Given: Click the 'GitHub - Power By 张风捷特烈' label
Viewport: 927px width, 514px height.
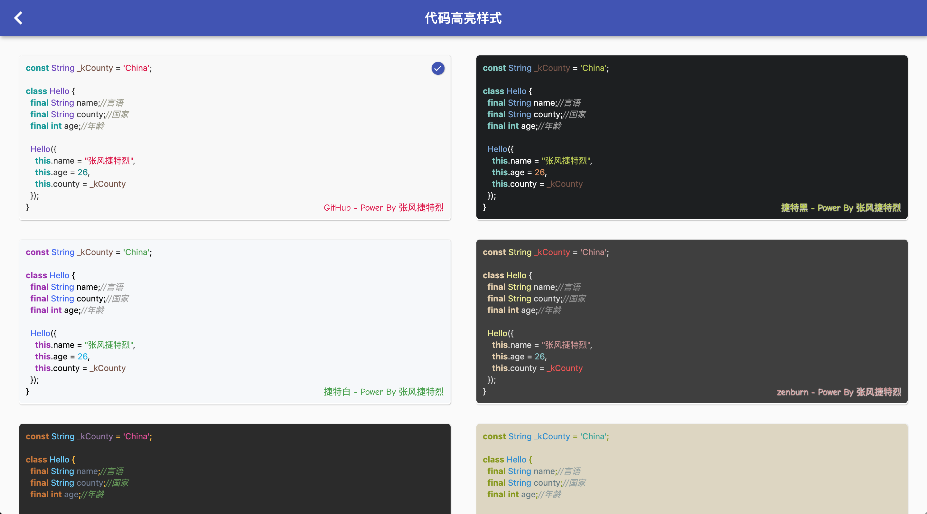Looking at the screenshot, I should 383,208.
